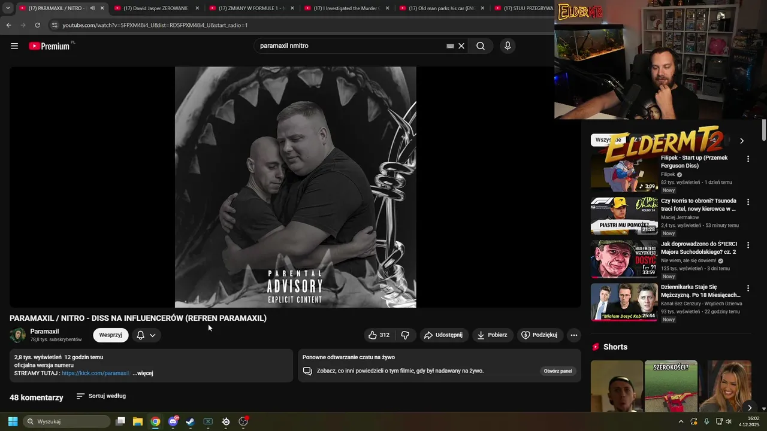This screenshot has width=767, height=431.
Task: Close the Dawid Jasper ZEROWANIE tab
Action: 197,8
